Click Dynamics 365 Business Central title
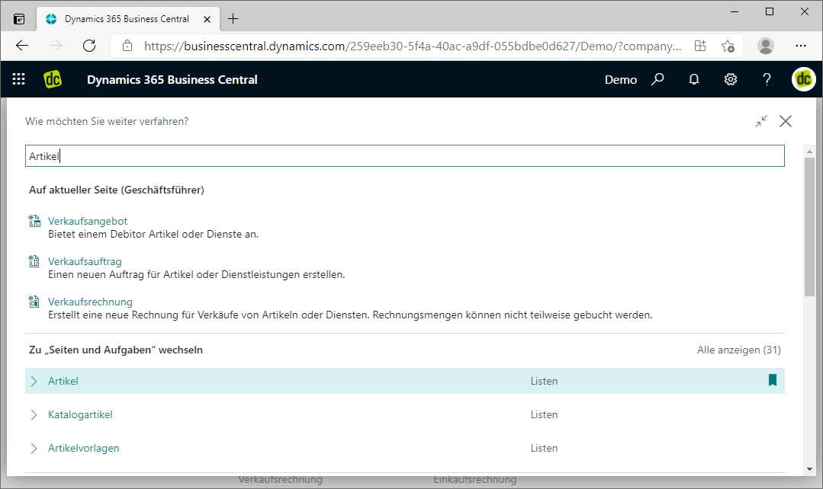The width and height of the screenshot is (823, 489). click(x=172, y=80)
